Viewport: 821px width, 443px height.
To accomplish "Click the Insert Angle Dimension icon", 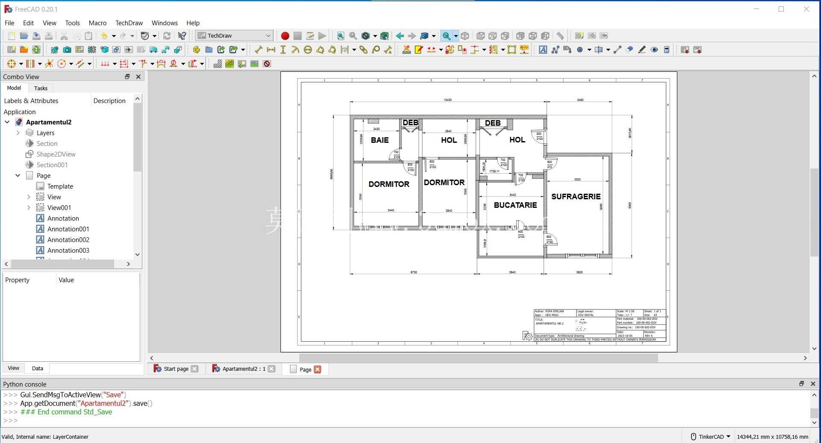I will coord(320,50).
